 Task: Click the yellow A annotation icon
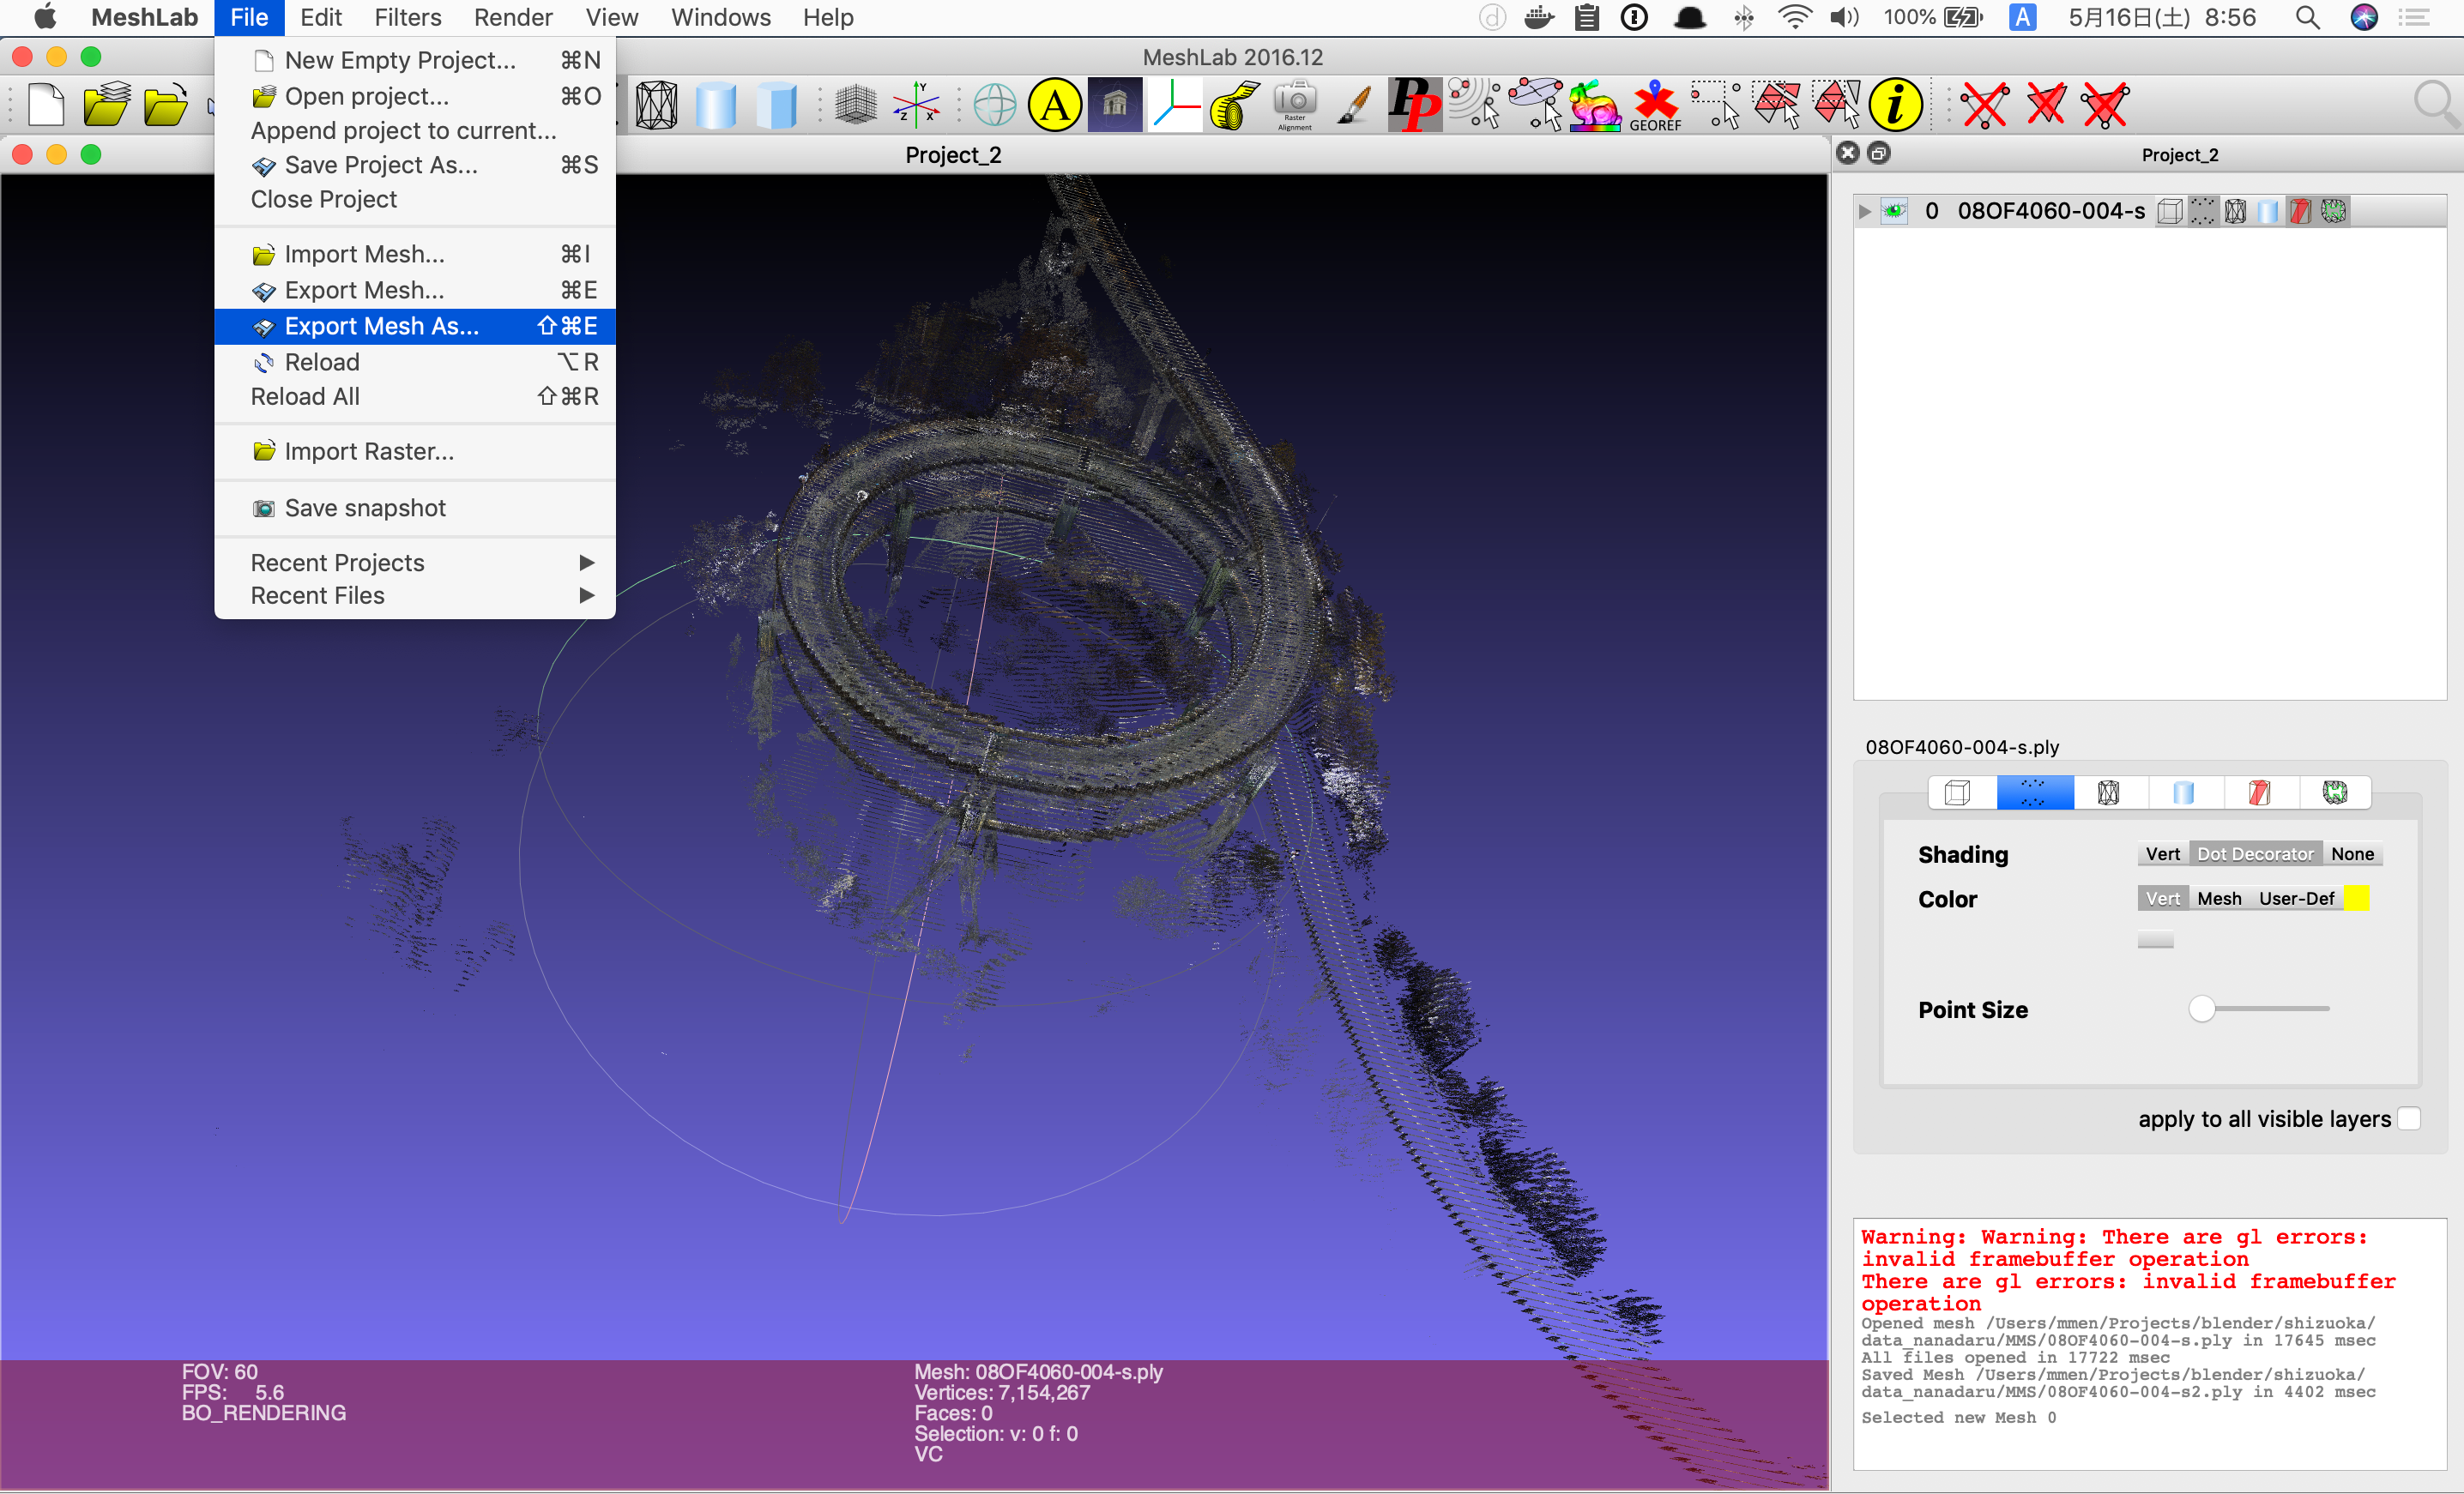pos(1055,105)
